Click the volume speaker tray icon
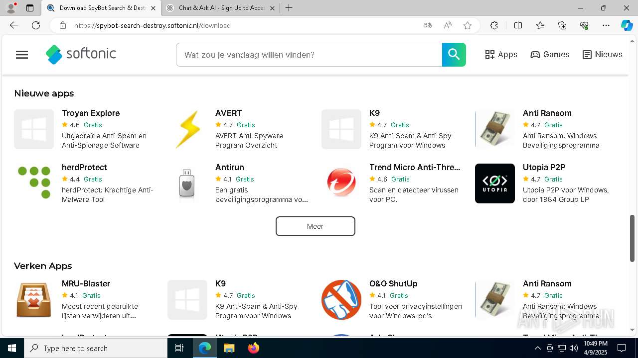 (574, 348)
